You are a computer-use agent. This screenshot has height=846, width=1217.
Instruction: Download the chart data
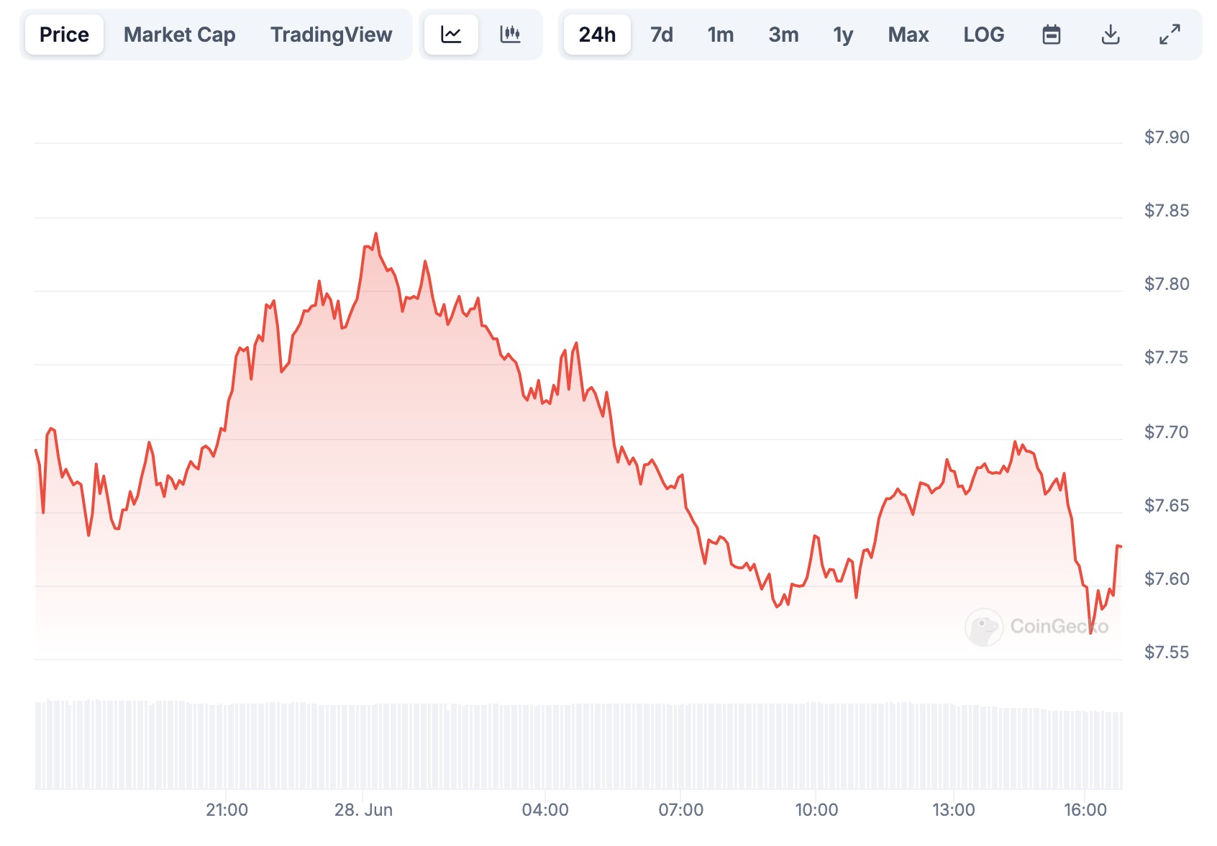click(x=1111, y=35)
